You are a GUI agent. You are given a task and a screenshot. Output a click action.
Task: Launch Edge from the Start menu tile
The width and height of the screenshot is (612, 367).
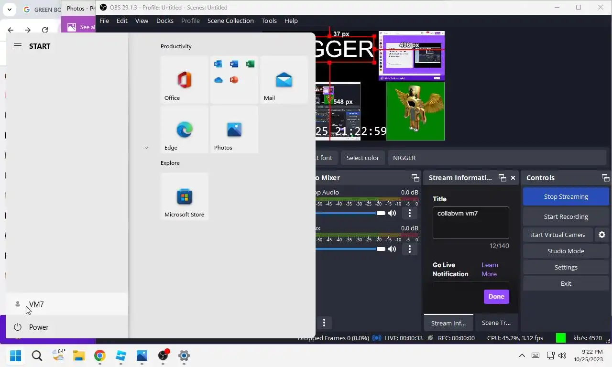(185, 129)
